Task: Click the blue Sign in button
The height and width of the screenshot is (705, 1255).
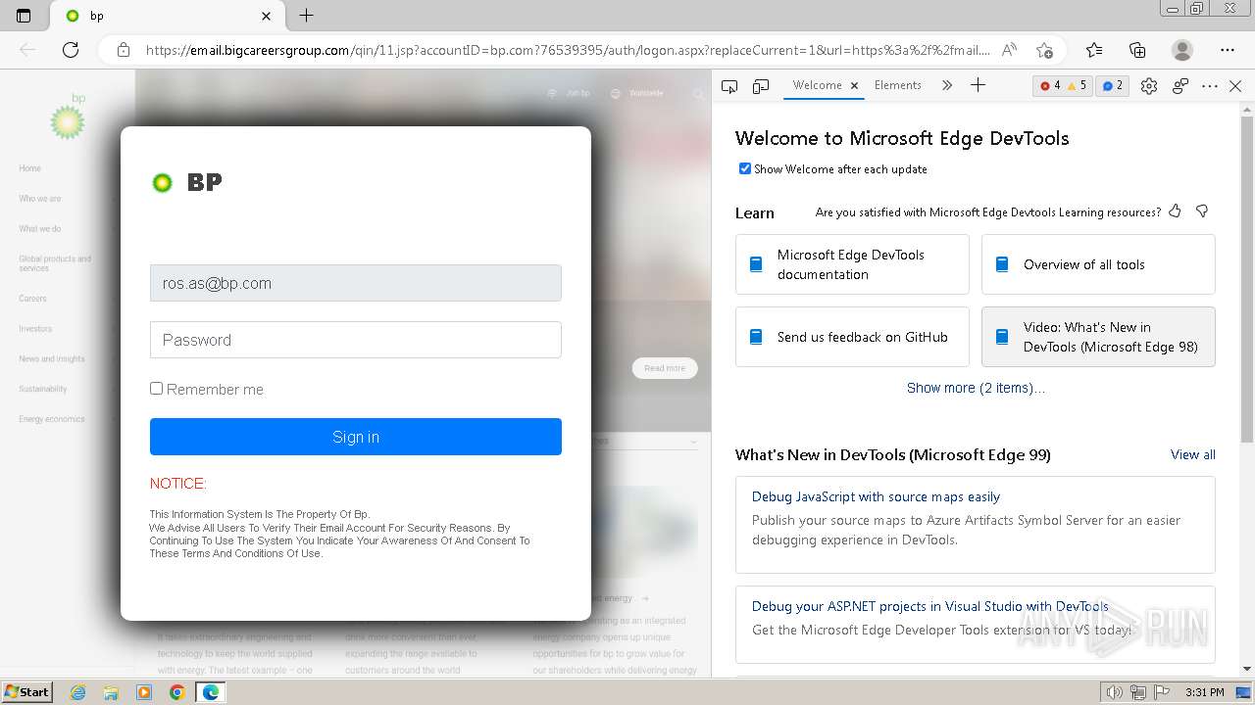Action: click(356, 437)
